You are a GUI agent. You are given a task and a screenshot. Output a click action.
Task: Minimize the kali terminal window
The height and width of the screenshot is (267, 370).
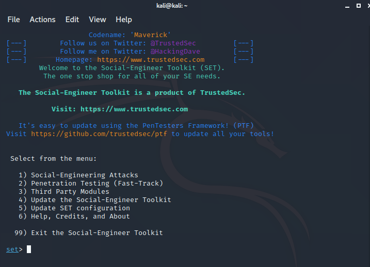click(x=347, y=6)
